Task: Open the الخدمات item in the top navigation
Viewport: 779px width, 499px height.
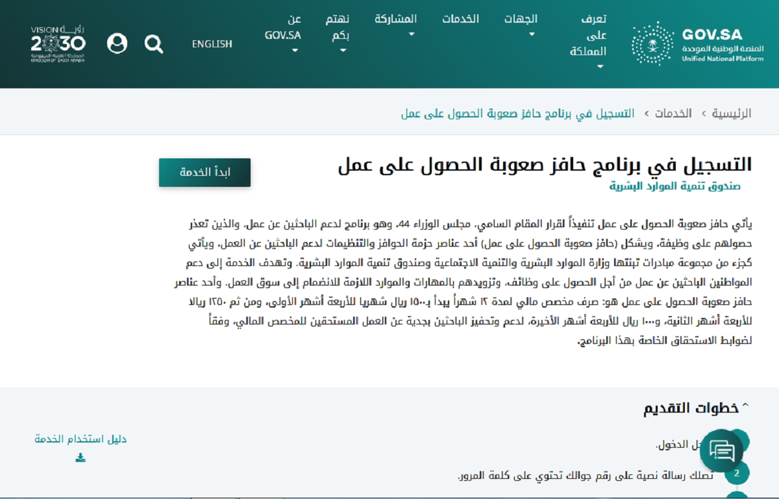Action: pos(461,19)
